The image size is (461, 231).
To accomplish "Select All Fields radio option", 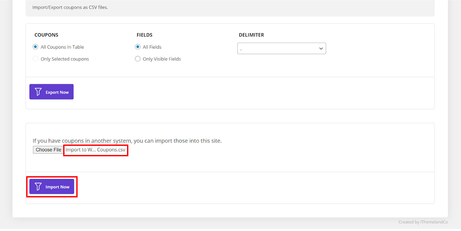I will [138, 47].
